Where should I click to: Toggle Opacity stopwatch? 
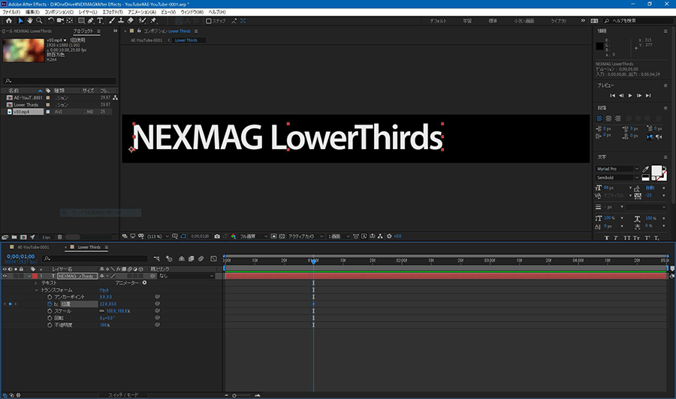[50, 325]
